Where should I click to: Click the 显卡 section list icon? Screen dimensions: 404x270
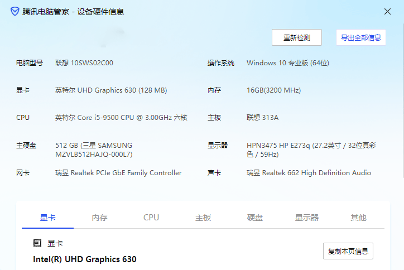point(37,243)
